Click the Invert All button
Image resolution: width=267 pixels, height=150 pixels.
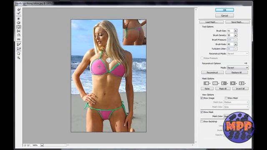pyautogui.click(x=240, y=89)
